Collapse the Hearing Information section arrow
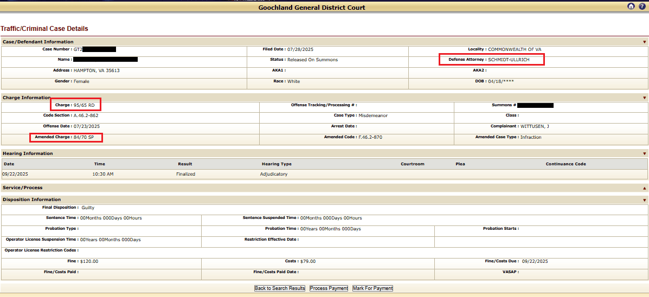Viewport: 649px width, 297px height. point(644,154)
